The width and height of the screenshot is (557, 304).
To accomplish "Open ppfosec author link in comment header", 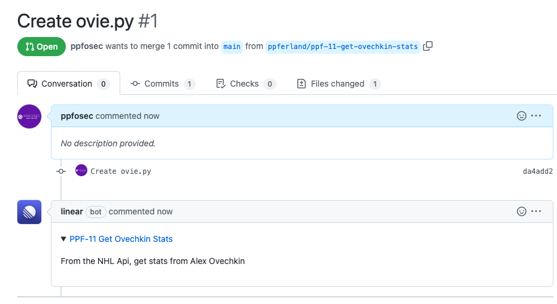I will (x=77, y=116).
